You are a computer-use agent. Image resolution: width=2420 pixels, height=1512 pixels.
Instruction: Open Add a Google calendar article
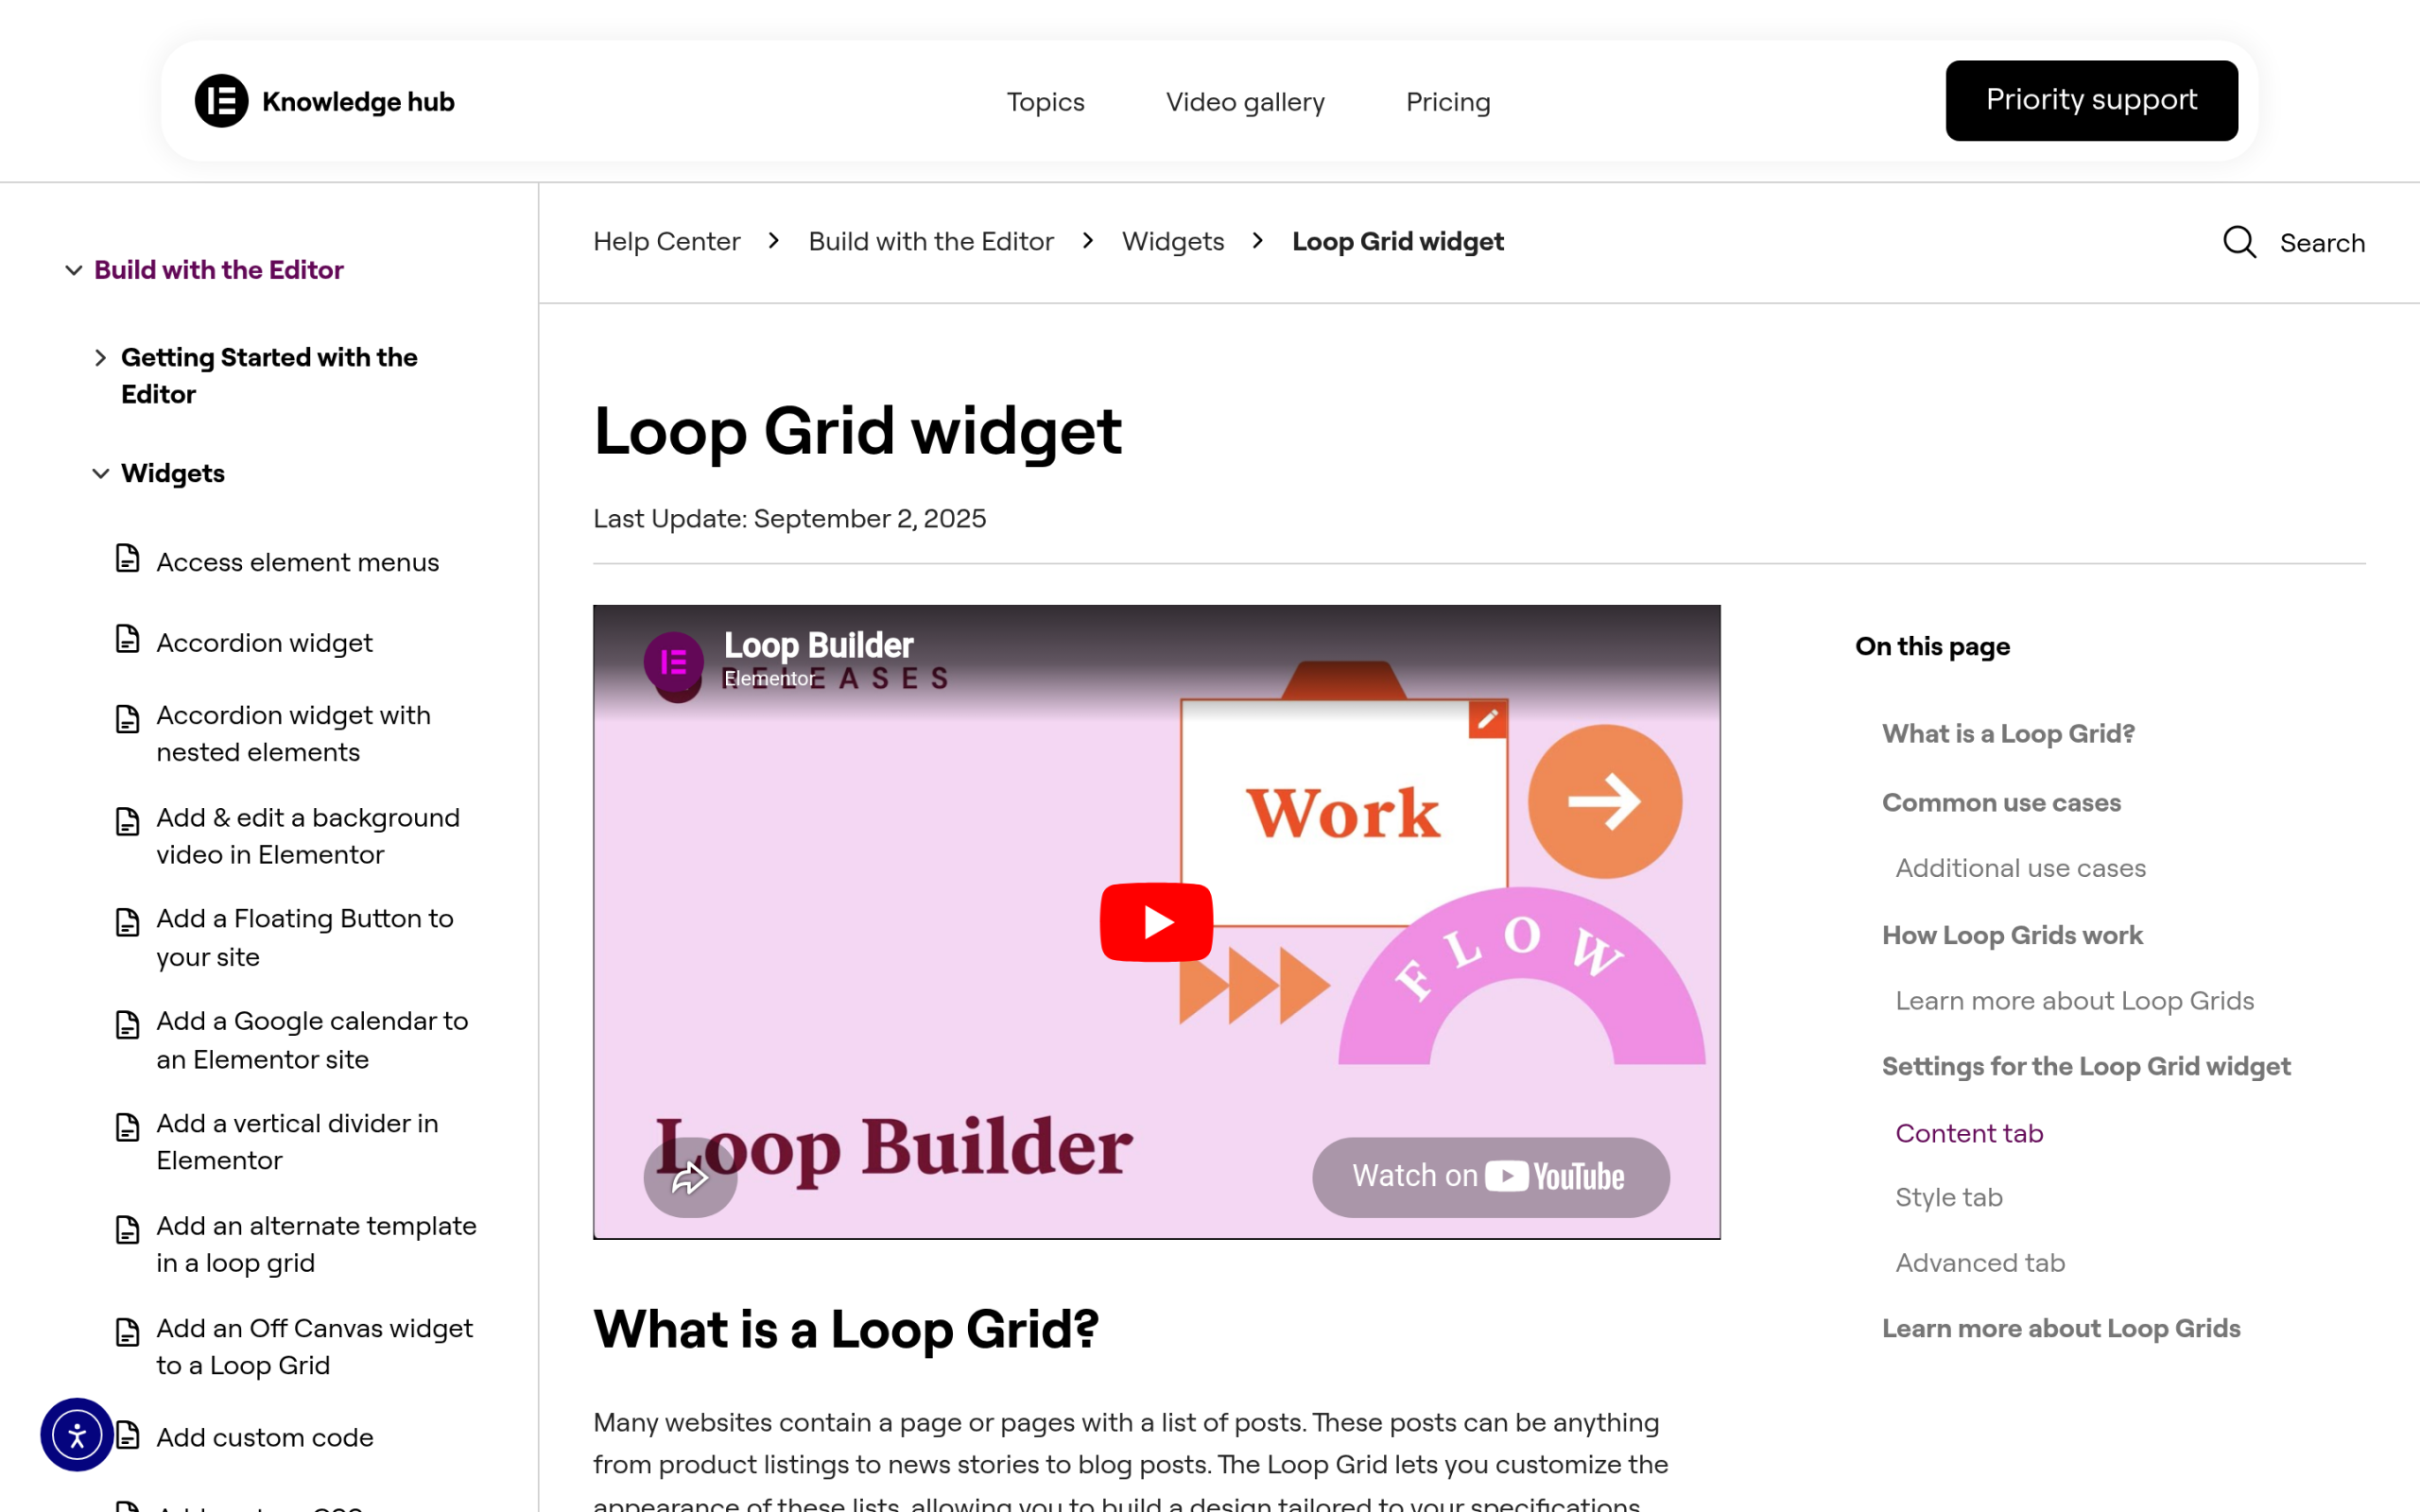312,1040
